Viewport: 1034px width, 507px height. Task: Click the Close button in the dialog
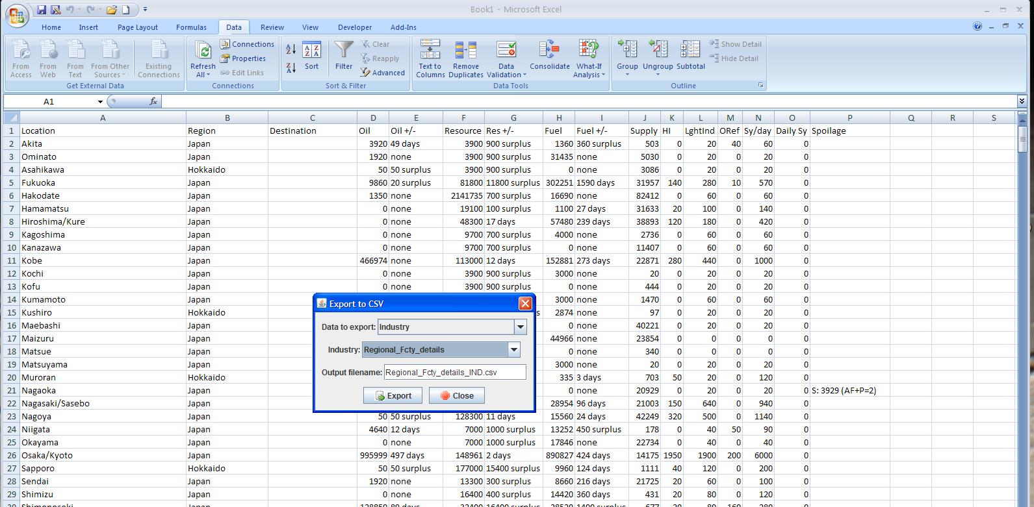[x=456, y=396]
